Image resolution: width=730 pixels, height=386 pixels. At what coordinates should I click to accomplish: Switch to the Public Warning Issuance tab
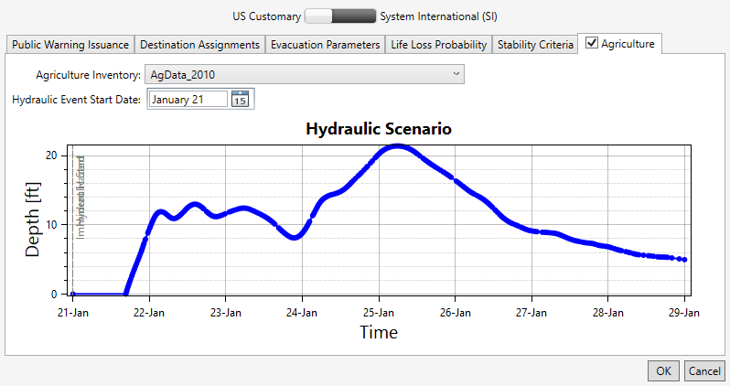[x=70, y=44]
